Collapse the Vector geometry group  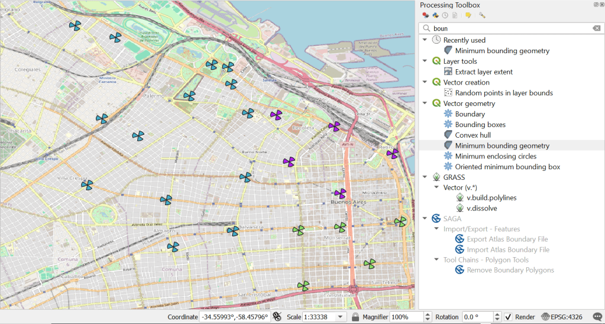[425, 103]
